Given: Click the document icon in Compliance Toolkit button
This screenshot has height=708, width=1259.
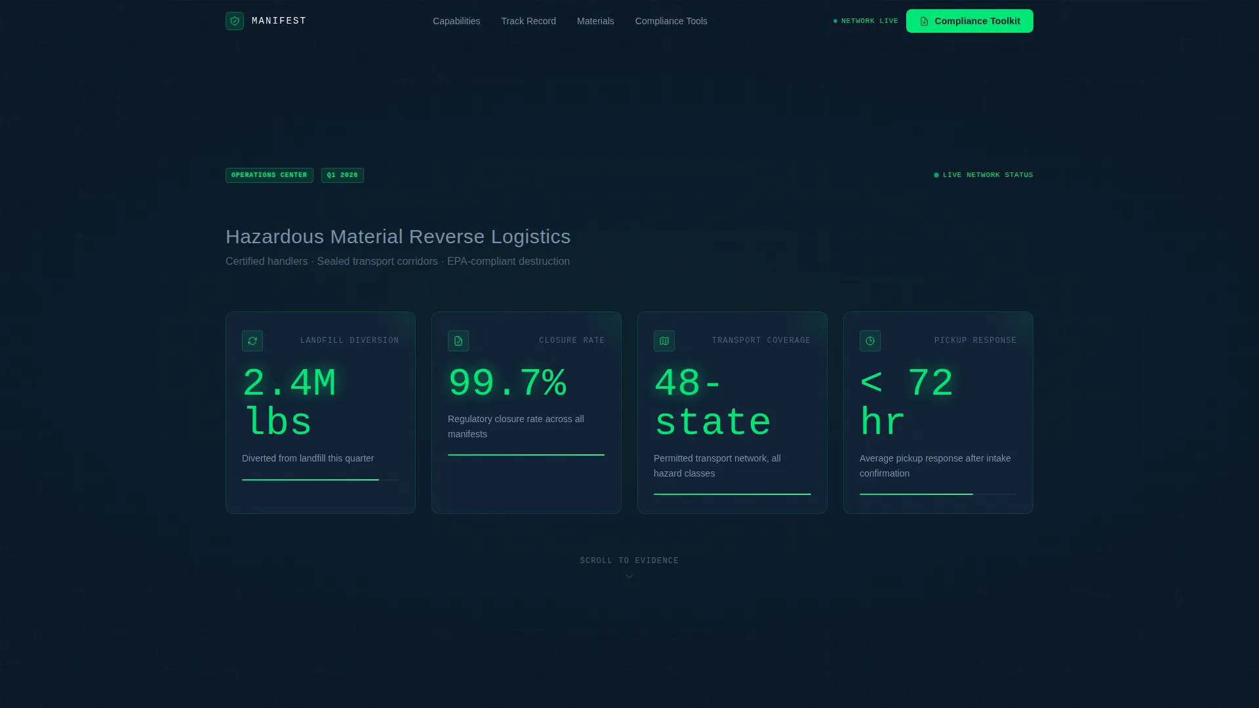Looking at the screenshot, I should tap(924, 22).
